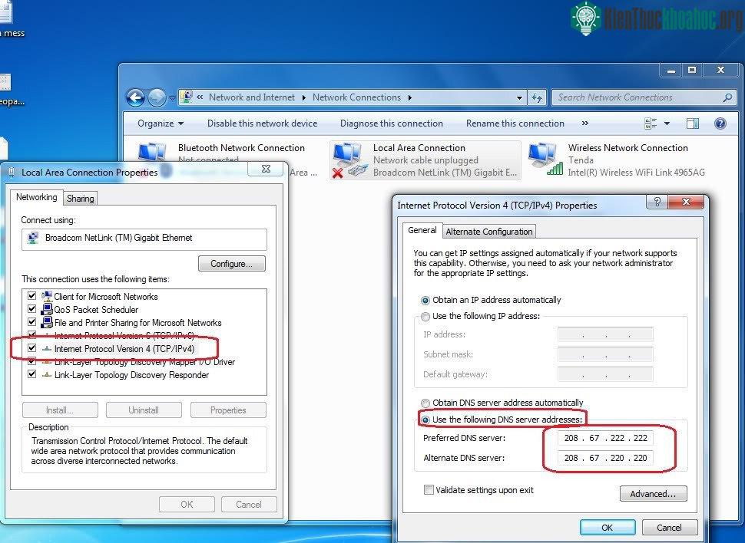Open the help question mark icon
Viewport: 745px width, 543px height.
(x=720, y=123)
